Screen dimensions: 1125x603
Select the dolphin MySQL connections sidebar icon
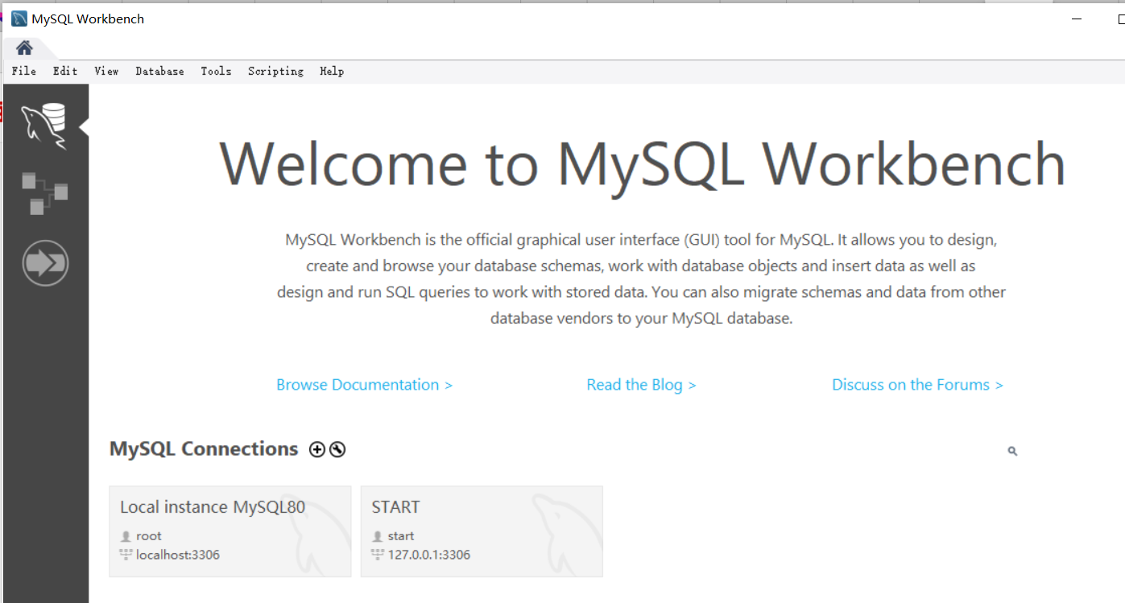point(44,126)
